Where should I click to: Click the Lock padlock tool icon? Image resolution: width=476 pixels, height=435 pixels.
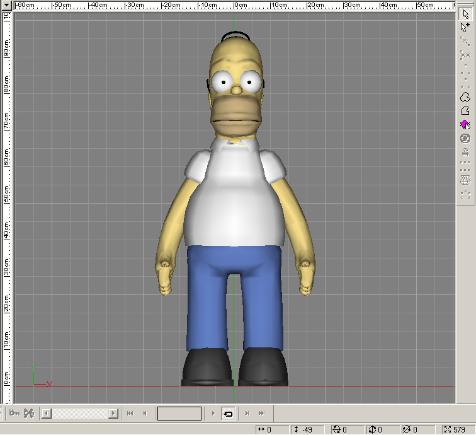[465, 153]
